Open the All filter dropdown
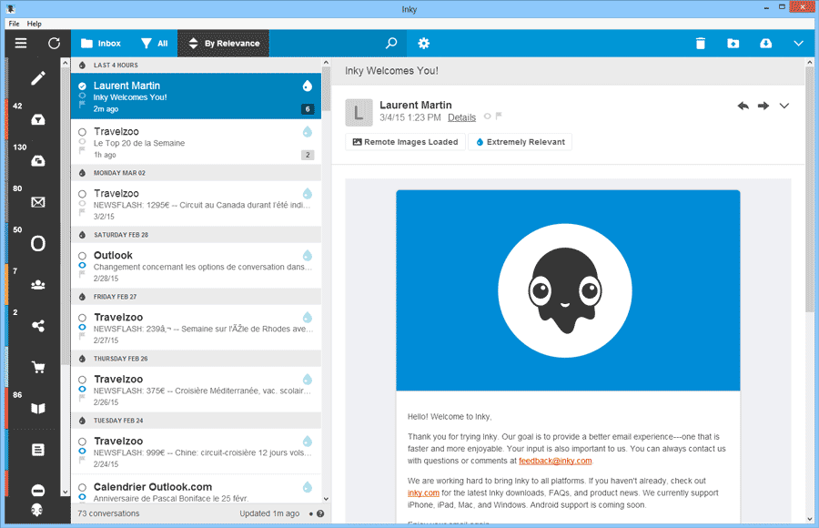 click(x=155, y=44)
